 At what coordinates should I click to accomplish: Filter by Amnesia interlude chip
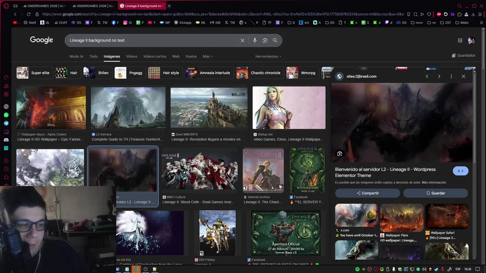209,73
